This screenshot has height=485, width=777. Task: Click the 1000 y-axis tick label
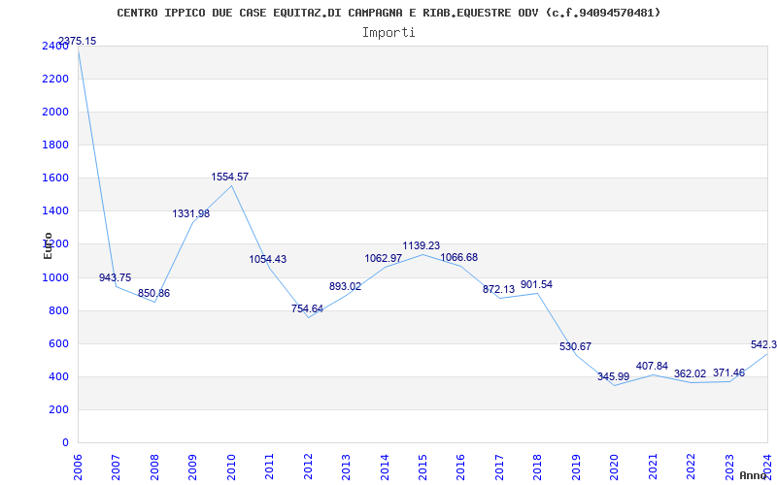pos(56,277)
